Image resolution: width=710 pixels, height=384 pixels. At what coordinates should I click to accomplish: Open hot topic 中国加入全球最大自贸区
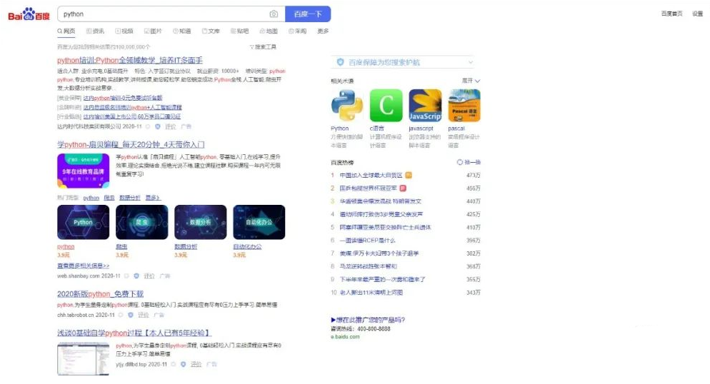(371, 175)
